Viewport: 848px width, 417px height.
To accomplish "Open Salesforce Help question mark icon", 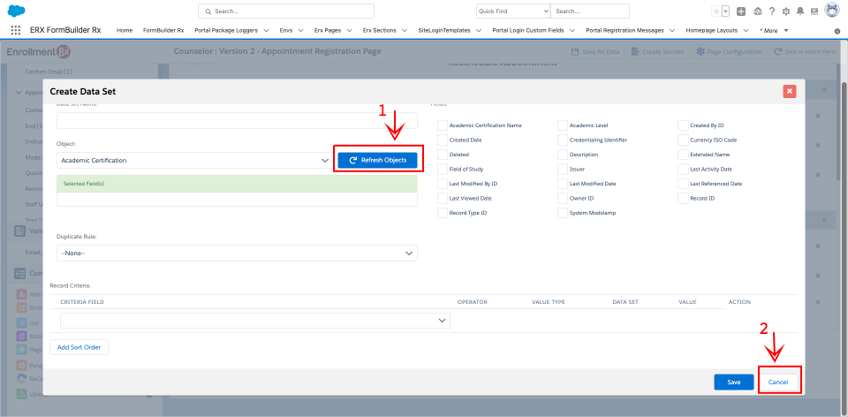I will coord(772,11).
